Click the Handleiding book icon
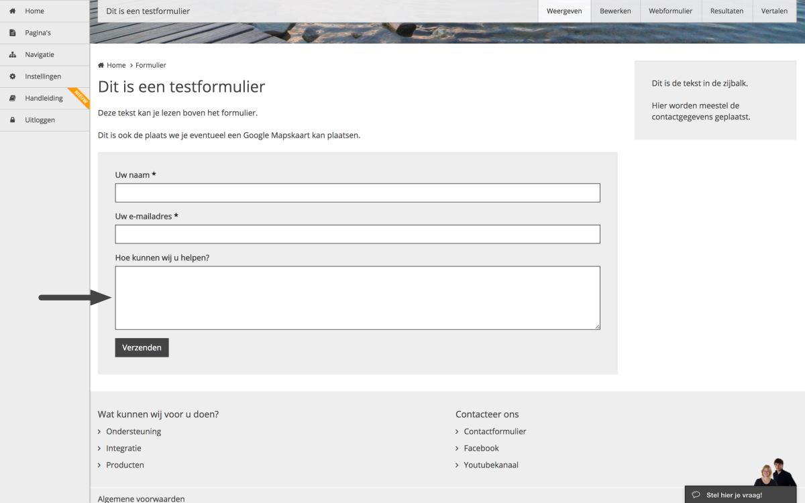This screenshot has width=805, height=503. [12, 99]
